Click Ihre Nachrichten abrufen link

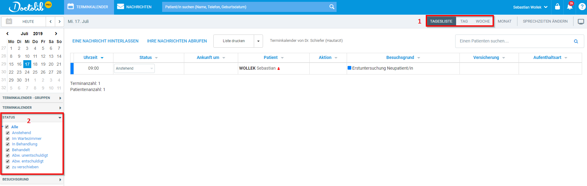coord(177,41)
